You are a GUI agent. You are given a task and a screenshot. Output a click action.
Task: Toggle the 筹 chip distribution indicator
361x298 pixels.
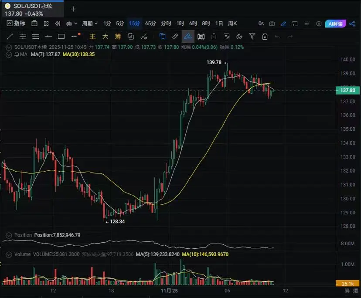118,36
